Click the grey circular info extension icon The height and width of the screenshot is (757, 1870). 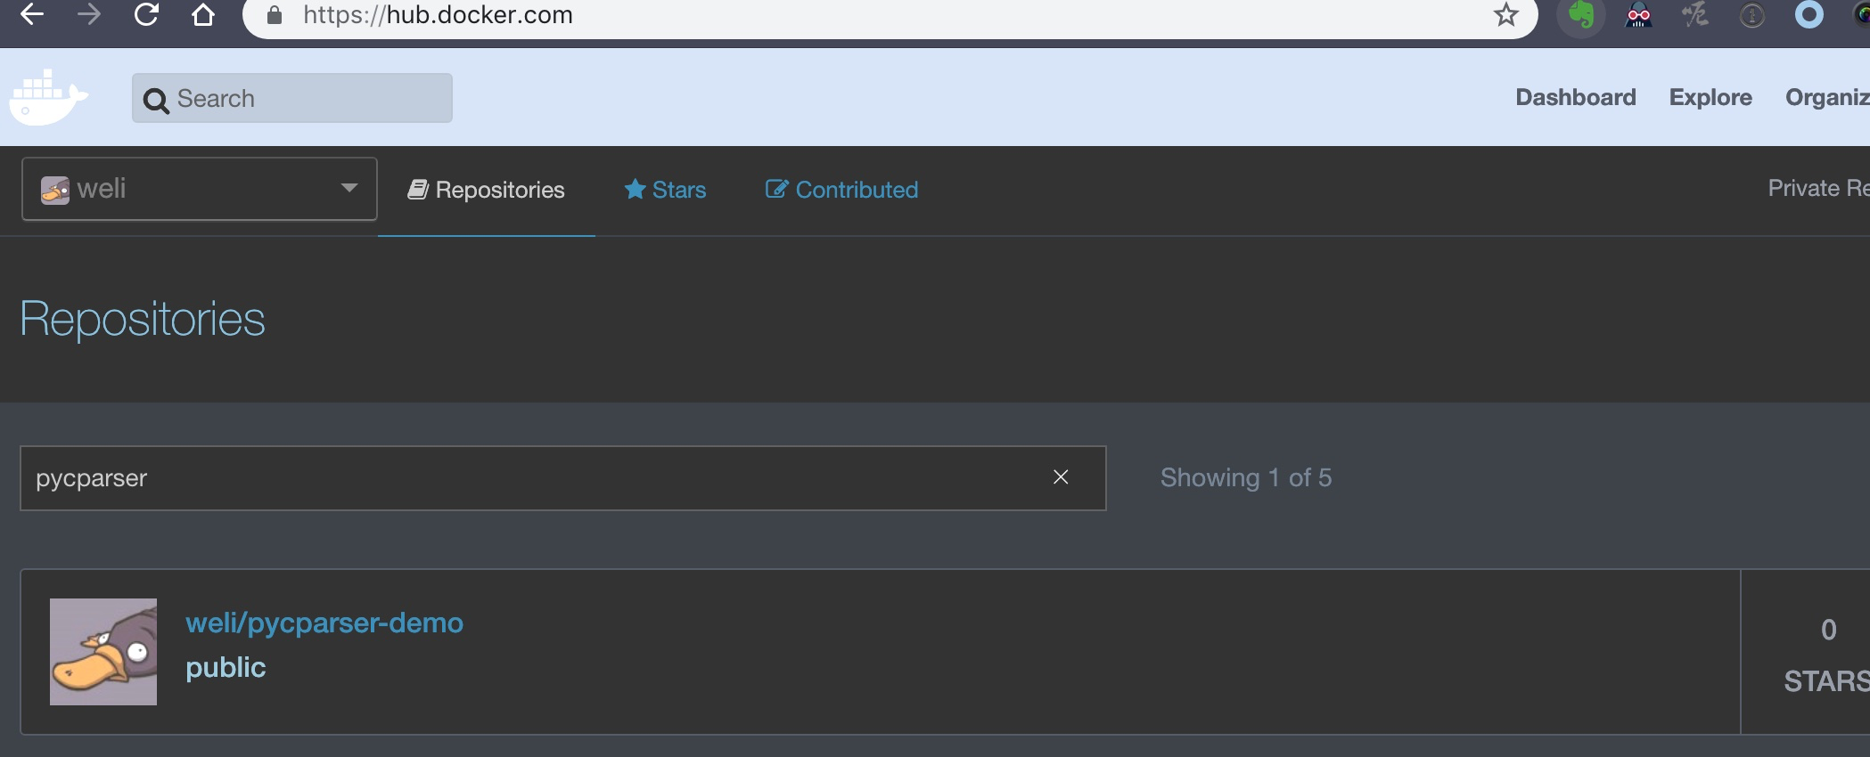pos(1752,15)
